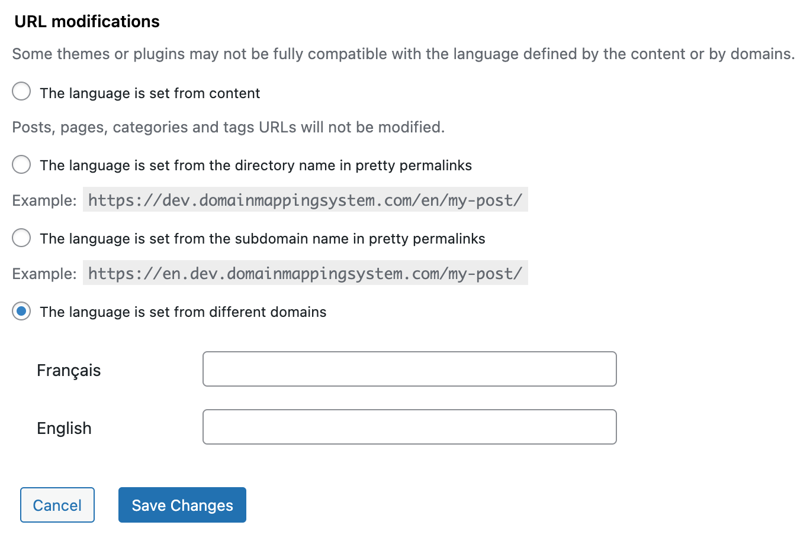Focus the Français domain input field
This screenshot has height=538, width=810.
tap(409, 369)
